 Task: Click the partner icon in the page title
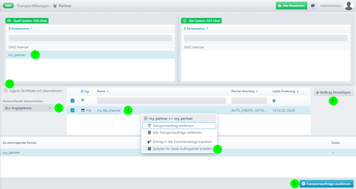[55, 6]
